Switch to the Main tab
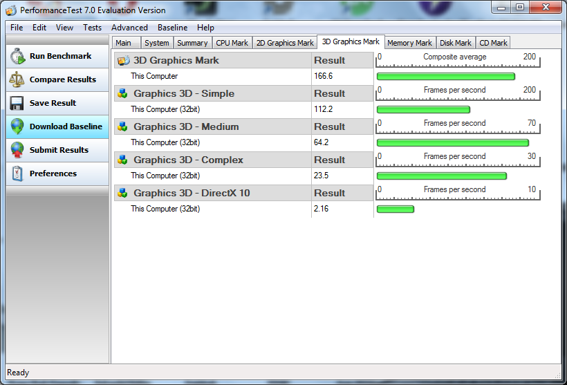Image resolution: width=567 pixels, height=385 pixels. [126, 43]
